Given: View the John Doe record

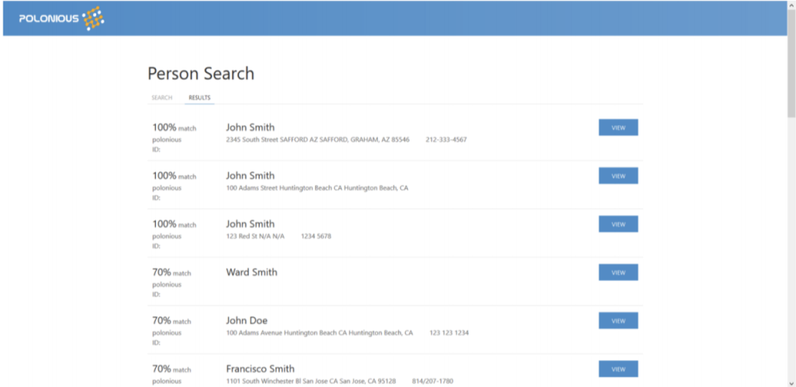Looking at the screenshot, I should tap(618, 321).
